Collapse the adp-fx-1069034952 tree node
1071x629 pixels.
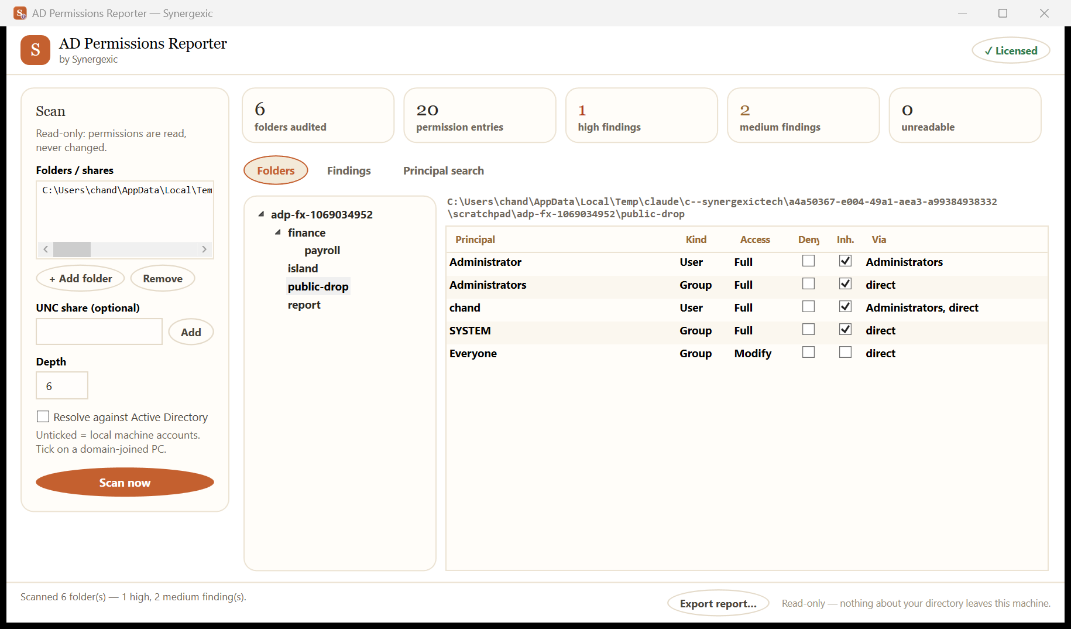(x=261, y=214)
